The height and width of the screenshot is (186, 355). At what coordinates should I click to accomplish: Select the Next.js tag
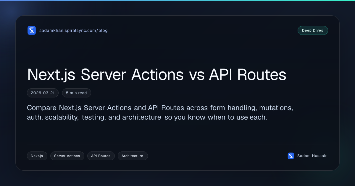(37, 156)
